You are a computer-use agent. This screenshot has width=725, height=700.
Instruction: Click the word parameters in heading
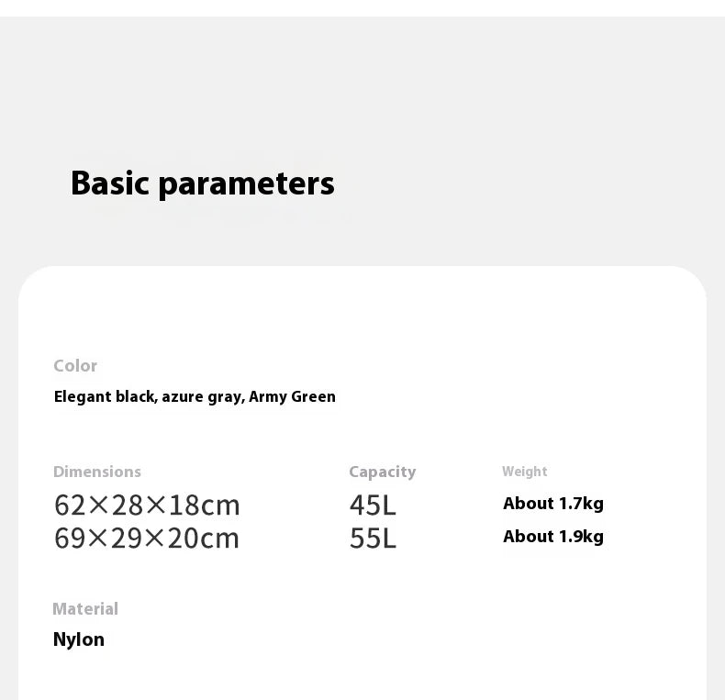coord(247,185)
